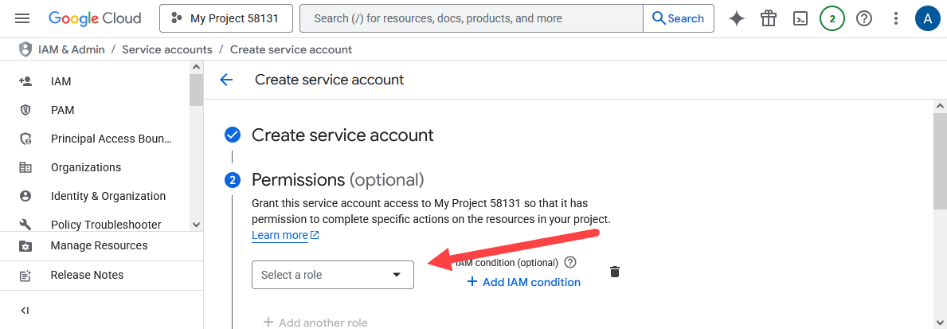The width and height of the screenshot is (947, 329).
Task: Open the help question mark icon
Action: coord(864,18)
